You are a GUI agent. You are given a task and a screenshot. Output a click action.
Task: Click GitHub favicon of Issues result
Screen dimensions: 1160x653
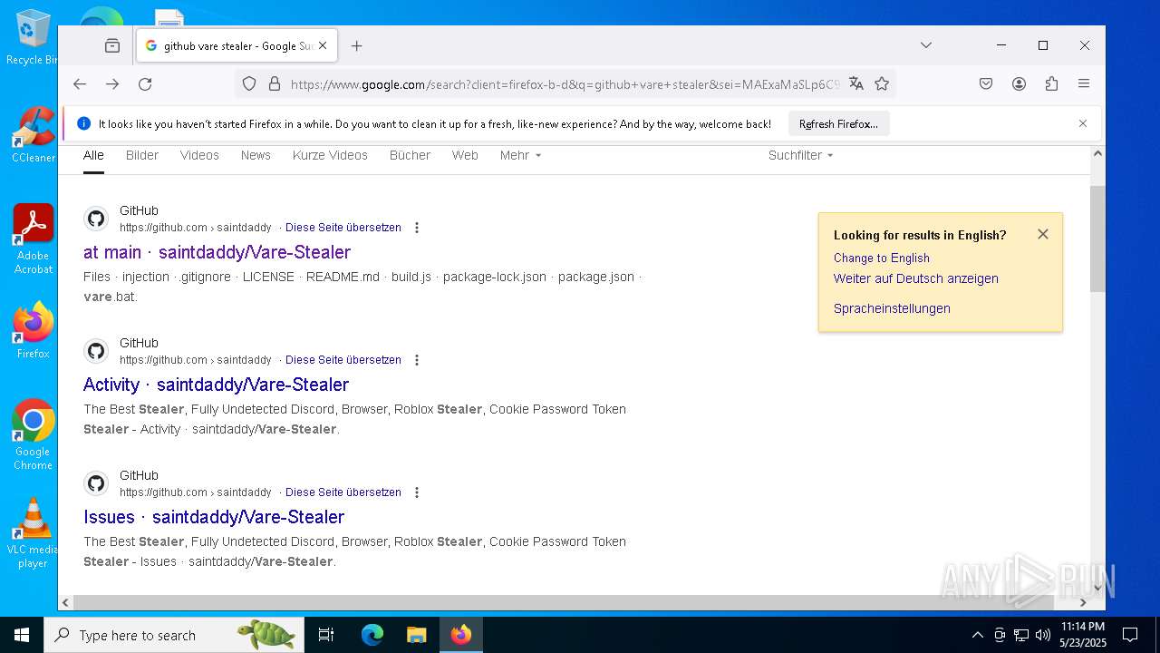point(96,483)
